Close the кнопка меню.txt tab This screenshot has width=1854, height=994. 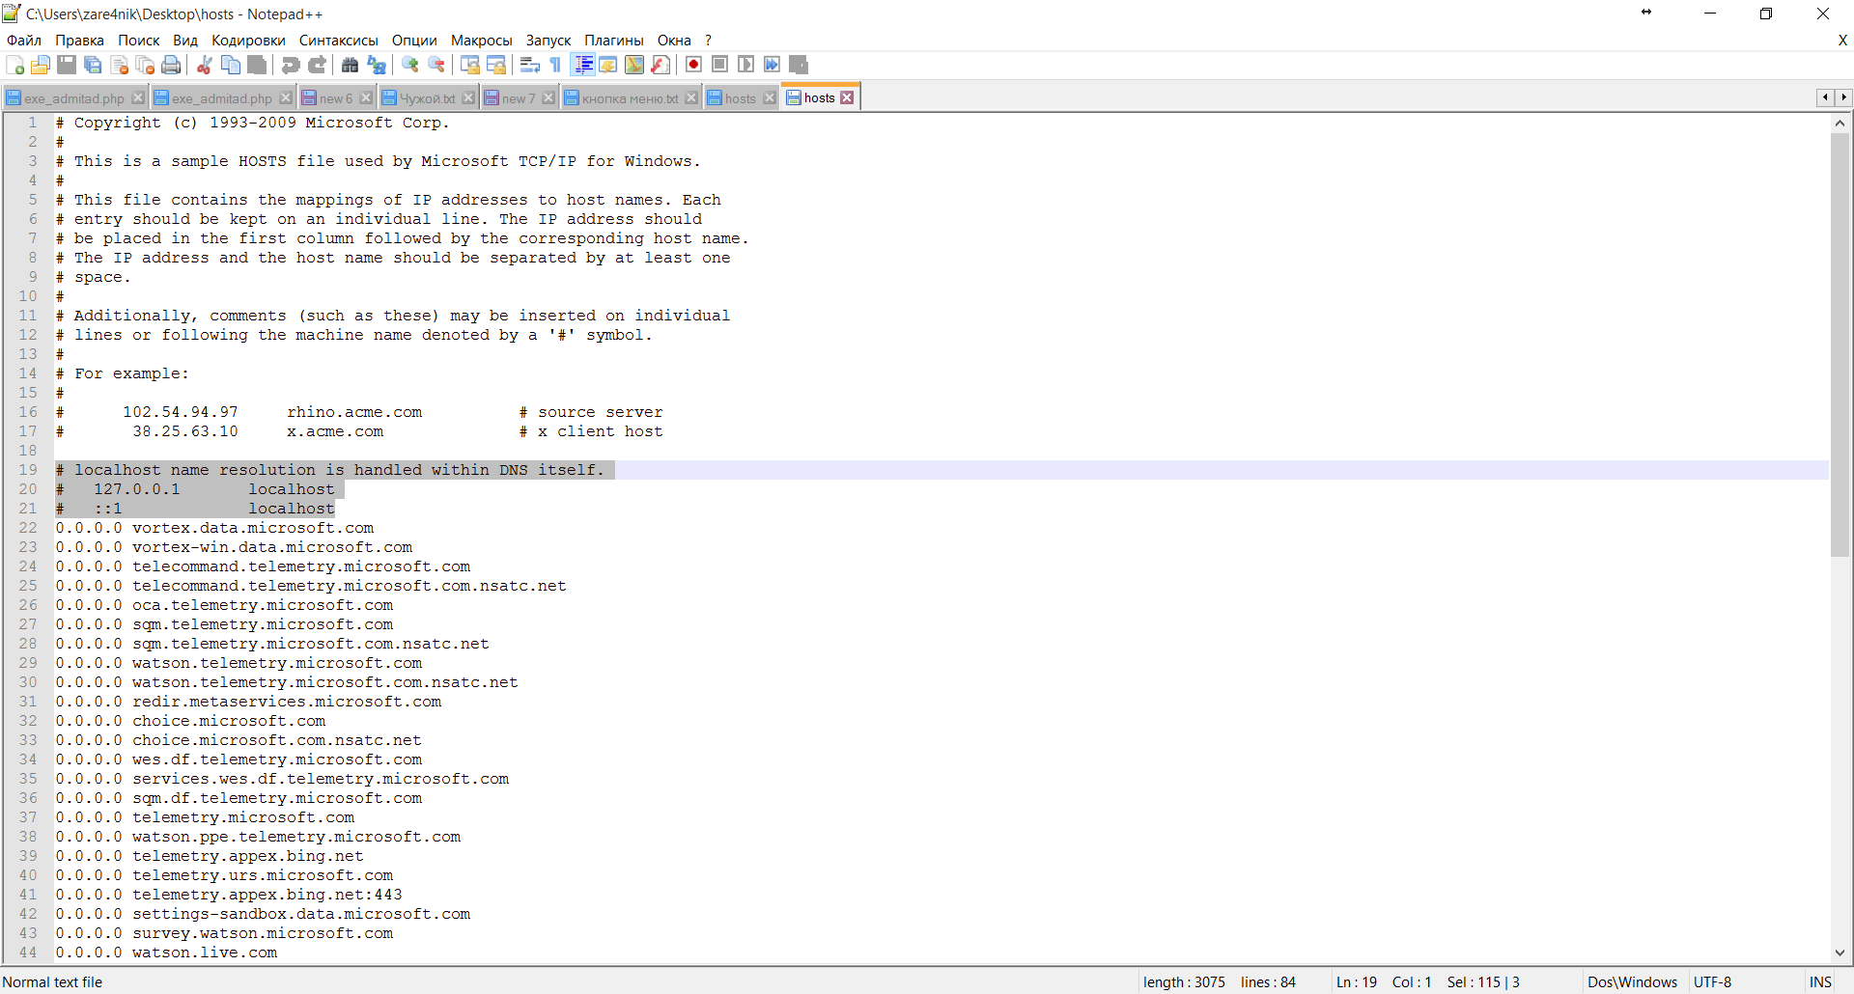pos(691,98)
